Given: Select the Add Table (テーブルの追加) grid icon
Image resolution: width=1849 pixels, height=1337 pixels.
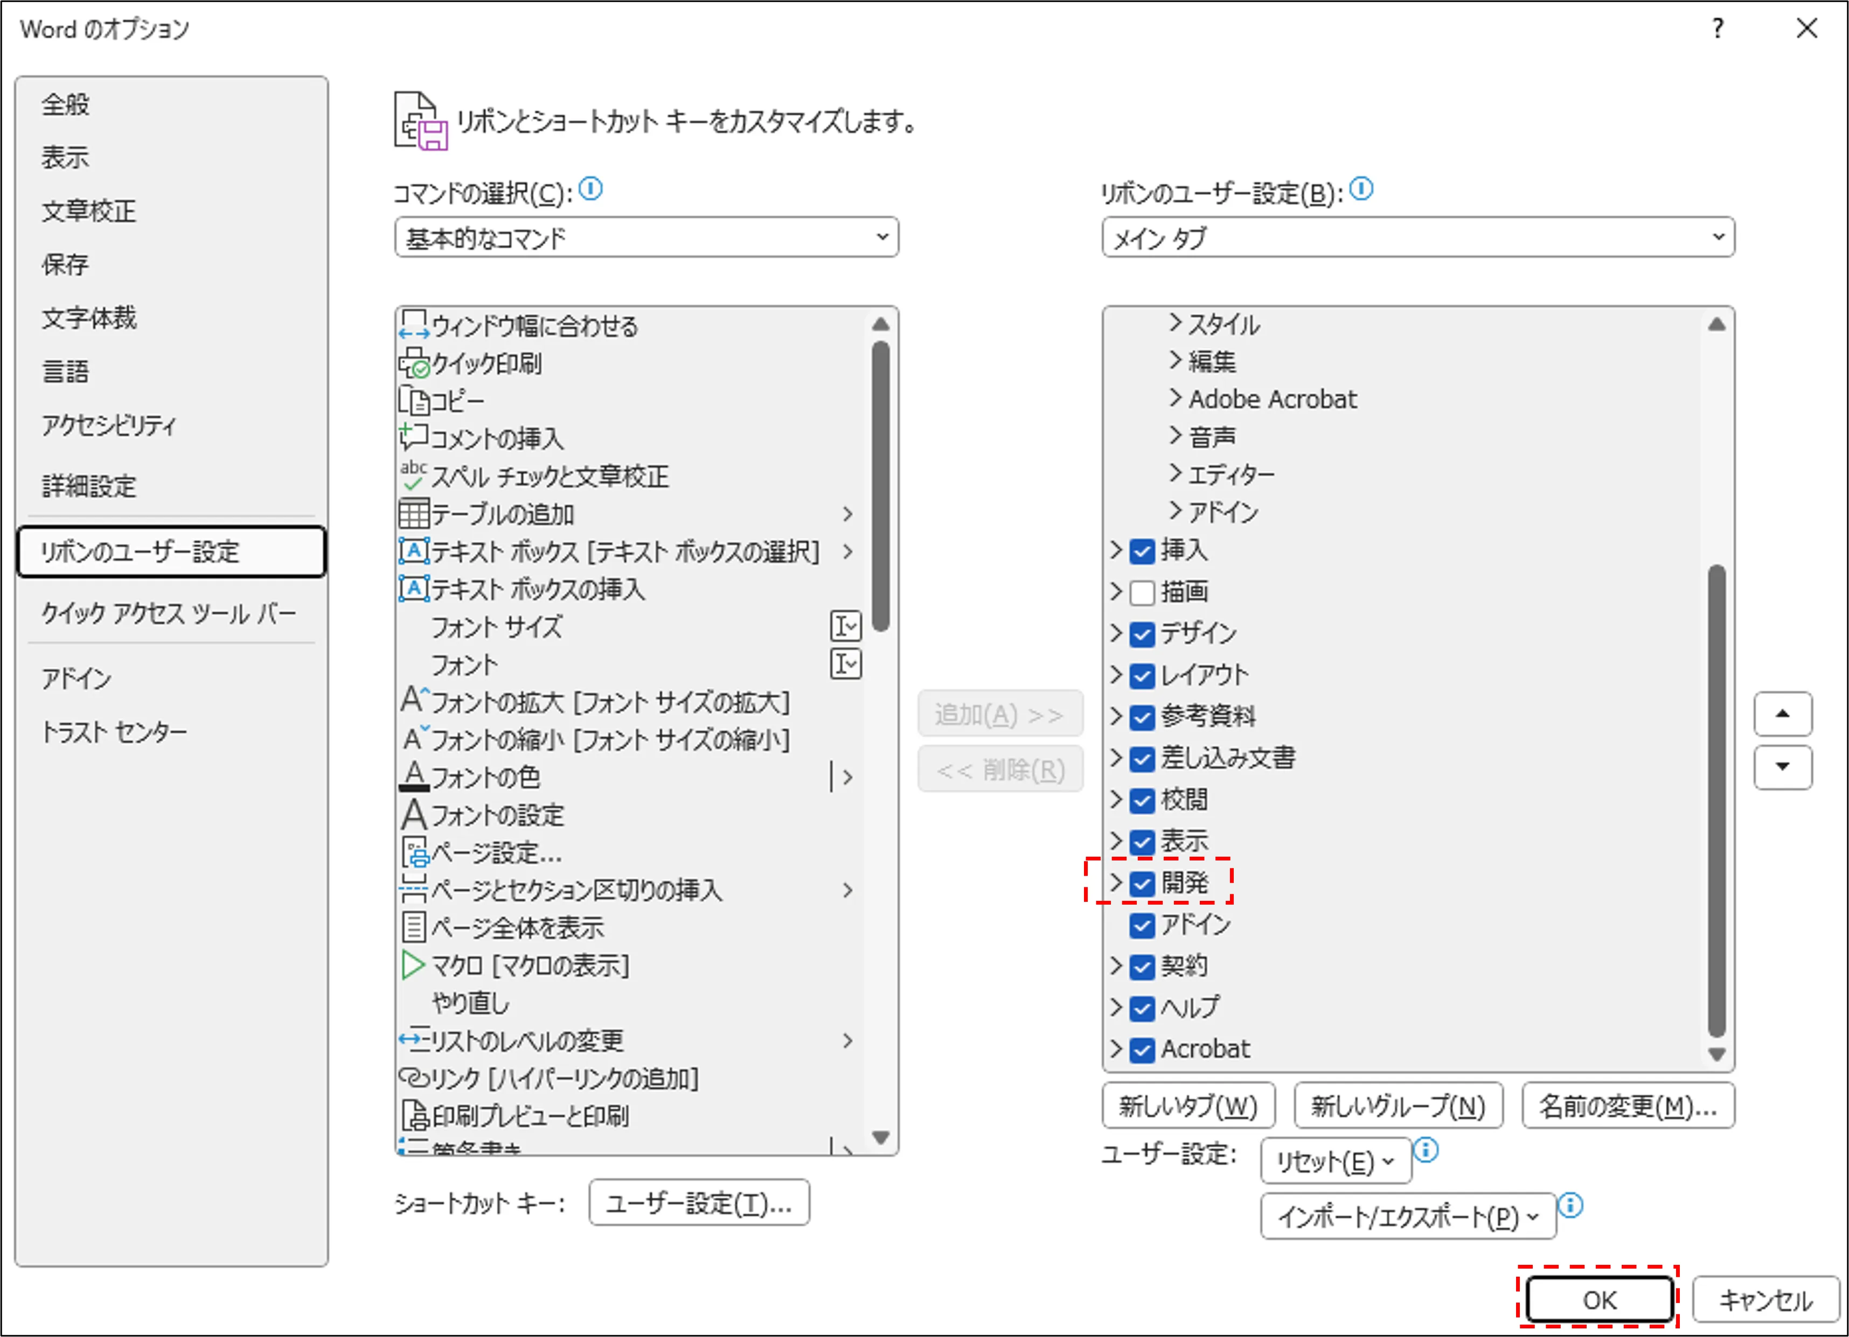Looking at the screenshot, I should click(414, 513).
